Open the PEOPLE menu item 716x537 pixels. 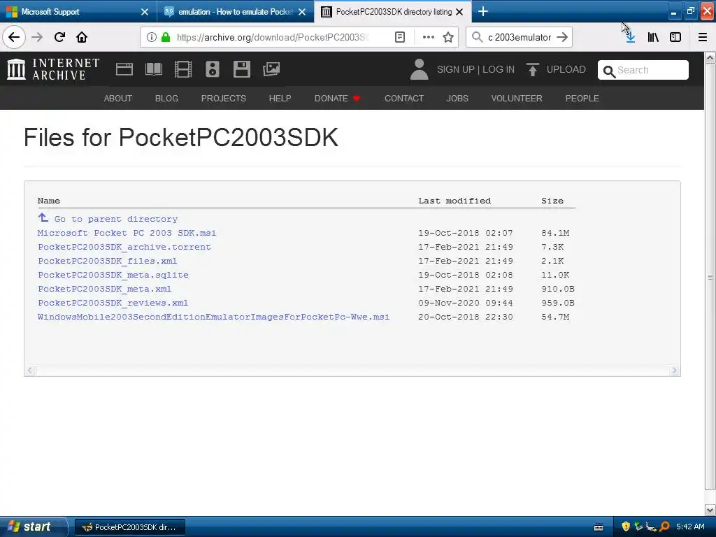pyautogui.click(x=582, y=98)
